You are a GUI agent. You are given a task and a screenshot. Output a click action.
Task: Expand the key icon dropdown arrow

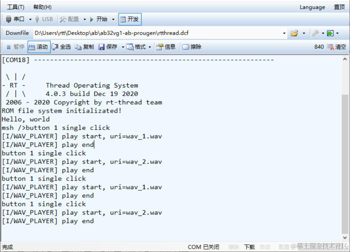click(323, 33)
